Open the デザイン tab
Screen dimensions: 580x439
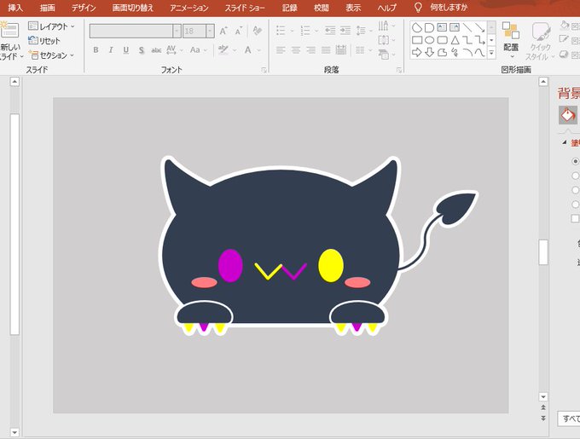coord(84,8)
